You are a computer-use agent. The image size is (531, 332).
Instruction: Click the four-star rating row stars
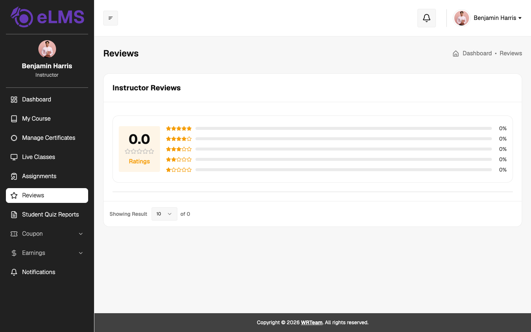point(179,139)
